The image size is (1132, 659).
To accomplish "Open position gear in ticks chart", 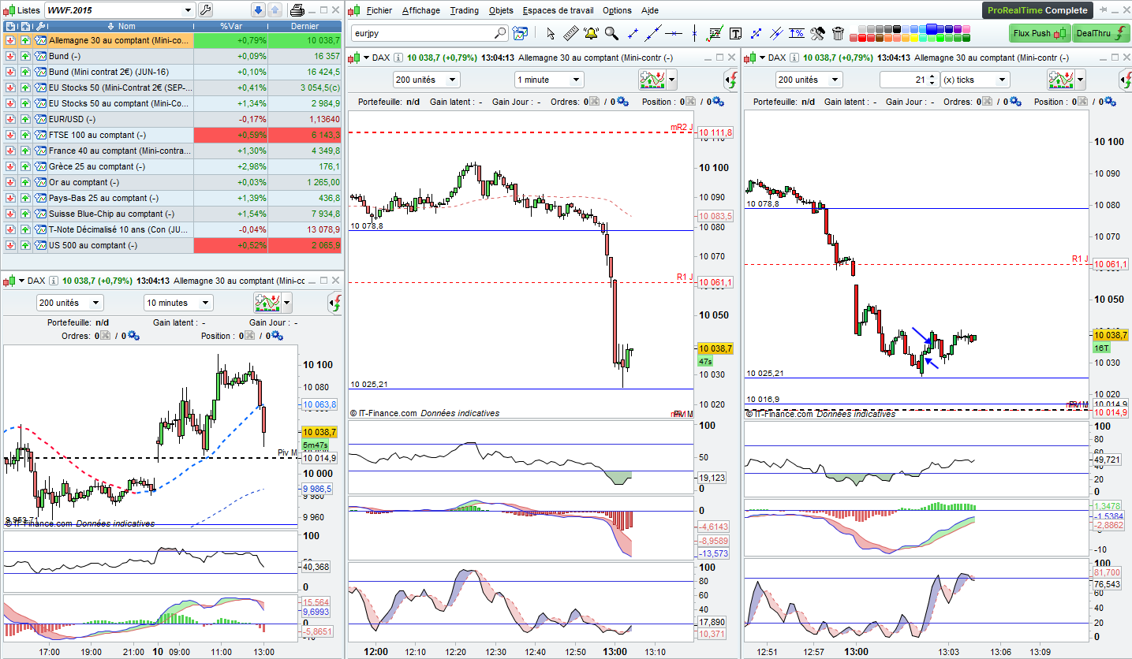I will pyautogui.click(x=1110, y=101).
